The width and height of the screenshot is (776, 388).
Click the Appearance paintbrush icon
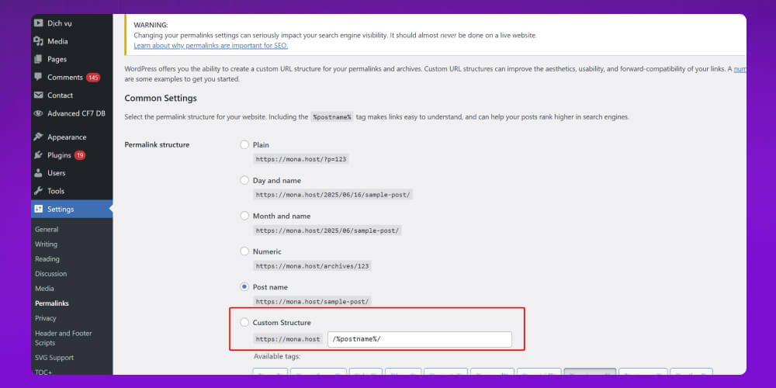[38, 137]
